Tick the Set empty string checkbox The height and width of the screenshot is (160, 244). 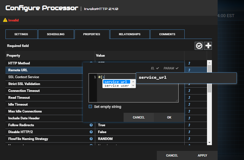pos(90,106)
